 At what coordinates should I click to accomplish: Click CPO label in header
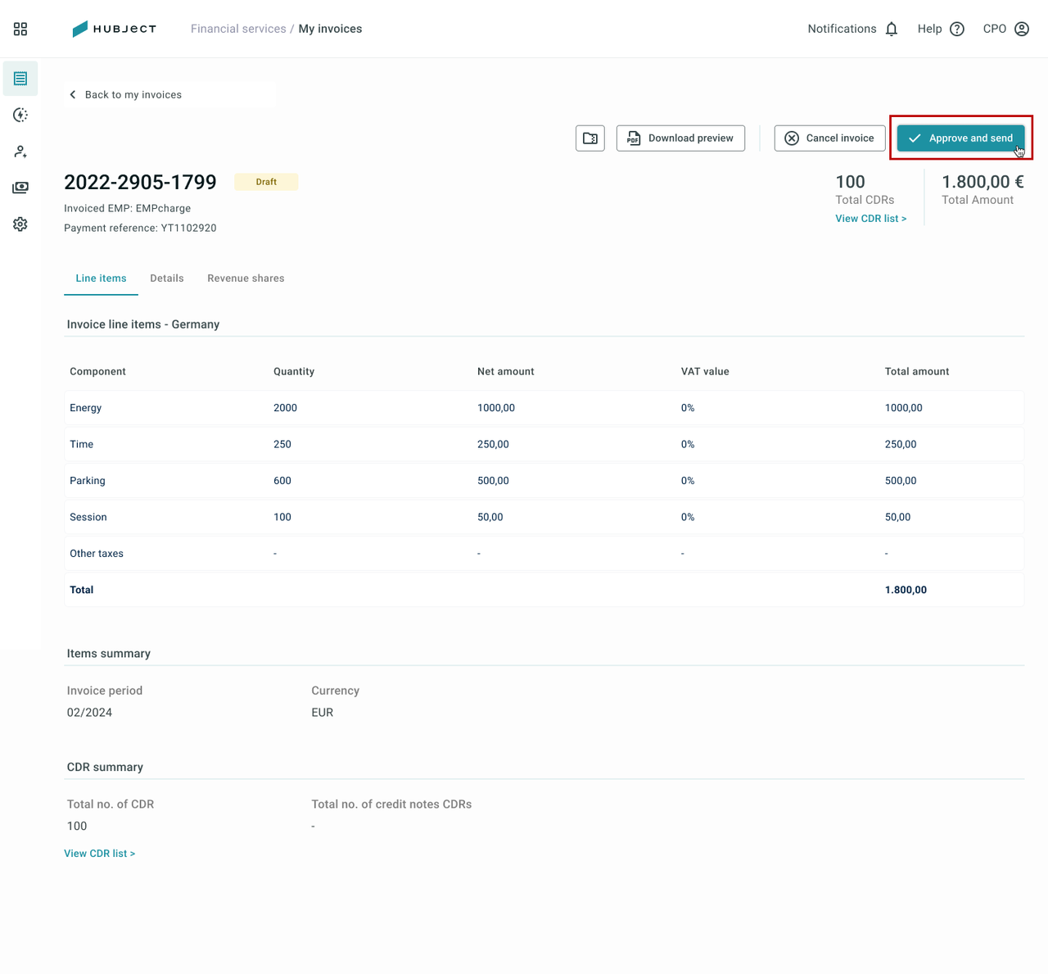[x=995, y=29]
